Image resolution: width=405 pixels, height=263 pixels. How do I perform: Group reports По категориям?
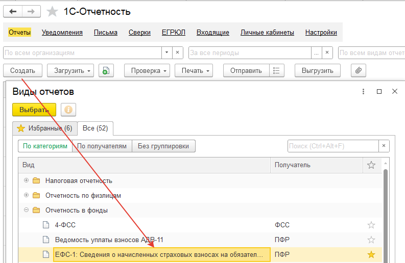click(x=45, y=146)
